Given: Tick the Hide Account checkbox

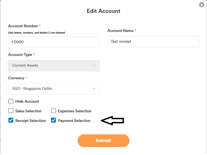Looking at the screenshot, I should coord(11,101).
